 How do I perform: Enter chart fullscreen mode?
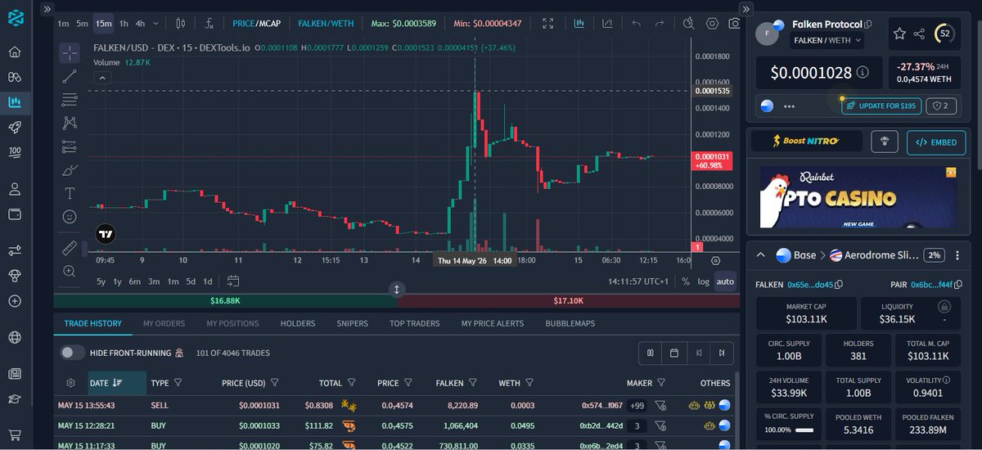[x=548, y=23]
